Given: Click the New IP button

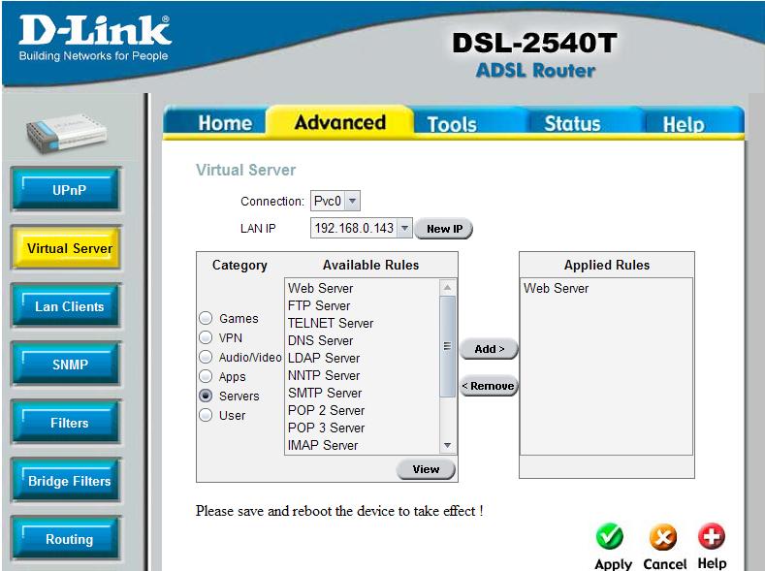Looking at the screenshot, I should point(444,229).
